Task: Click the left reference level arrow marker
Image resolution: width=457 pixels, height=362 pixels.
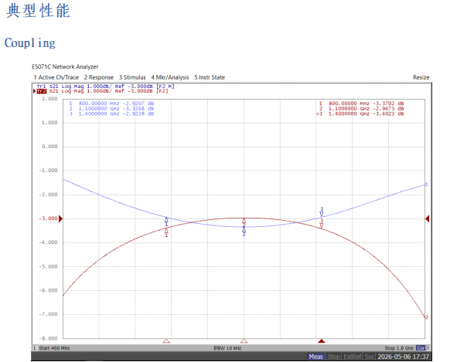Action: click(x=60, y=218)
